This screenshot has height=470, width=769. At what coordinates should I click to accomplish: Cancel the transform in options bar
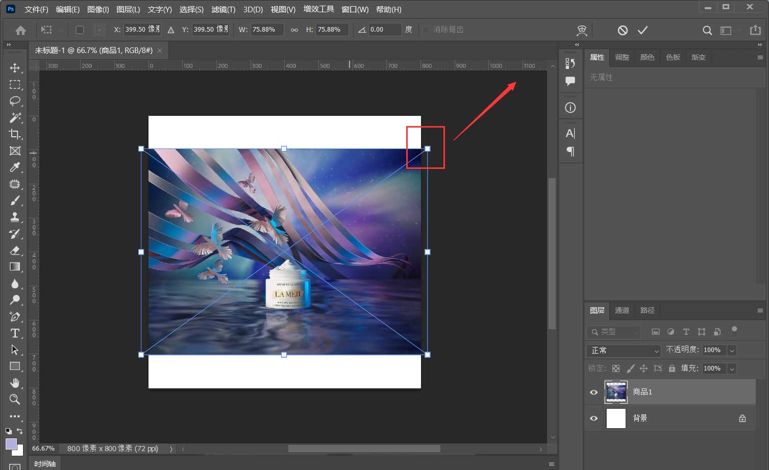click(623, 30)
